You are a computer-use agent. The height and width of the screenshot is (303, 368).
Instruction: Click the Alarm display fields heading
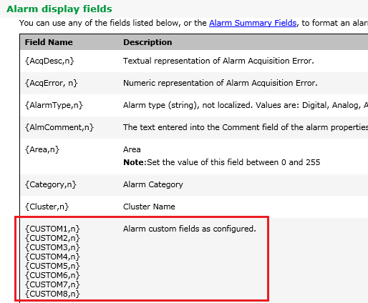pos(59,9)
